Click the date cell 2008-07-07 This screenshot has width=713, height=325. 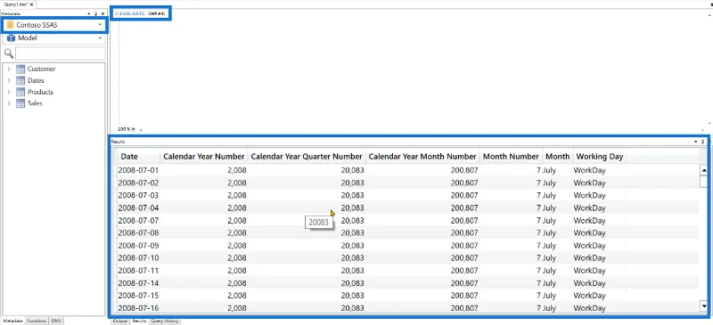click(138, 221)
